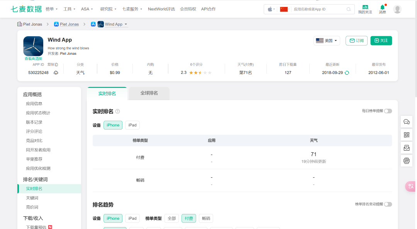This screenshot has height=229, width=417.
Task: Click user avatar icon
Action: 397,9
